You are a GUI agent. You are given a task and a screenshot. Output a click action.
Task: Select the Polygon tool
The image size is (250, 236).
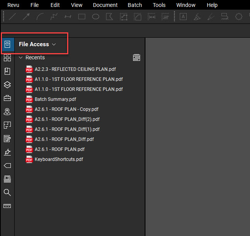click(x=110, y=17)
